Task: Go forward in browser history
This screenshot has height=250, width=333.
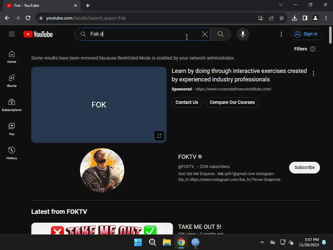Action: pyautogui.click(x=18, y=18)
